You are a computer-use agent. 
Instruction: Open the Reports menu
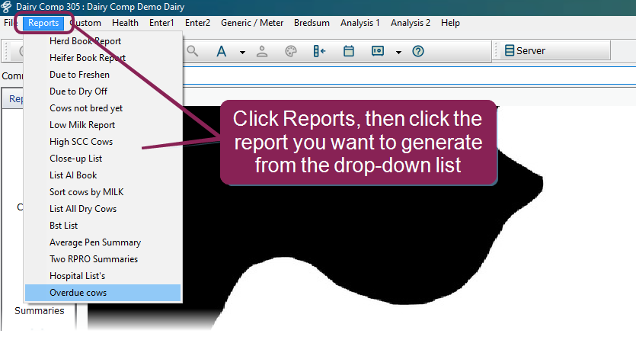43,23
